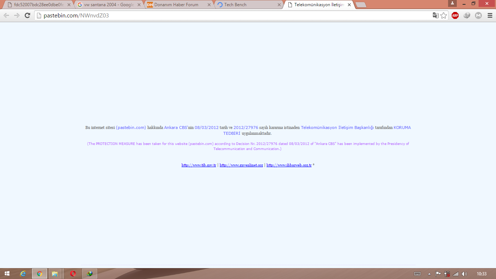Switch to the Donanım Haber Forum tab
The height and width of the screenshot is (279, 496).
pyautogui.click(x=179, y=5)
